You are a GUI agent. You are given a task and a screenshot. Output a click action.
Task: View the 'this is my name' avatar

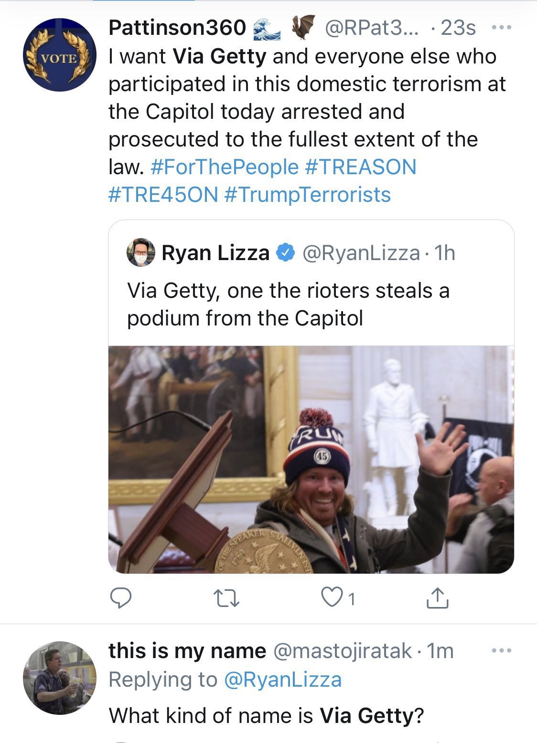(x=59, y=678)
